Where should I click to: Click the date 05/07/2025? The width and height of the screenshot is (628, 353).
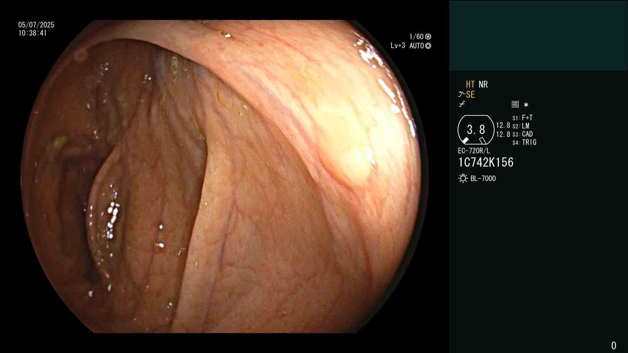click(x=36, y=25)
